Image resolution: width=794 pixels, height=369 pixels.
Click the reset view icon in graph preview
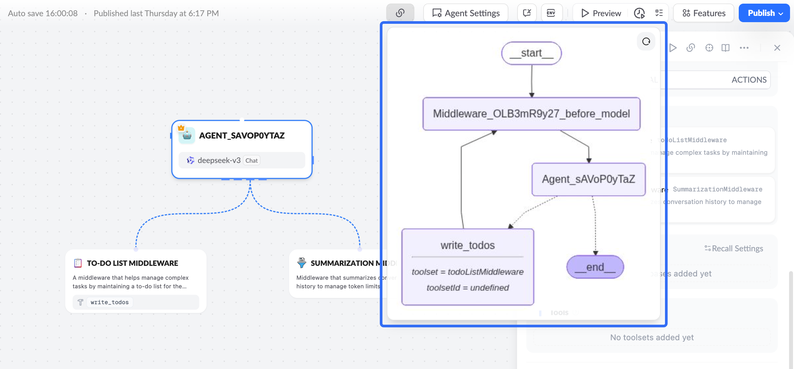(x=645, y=41)
